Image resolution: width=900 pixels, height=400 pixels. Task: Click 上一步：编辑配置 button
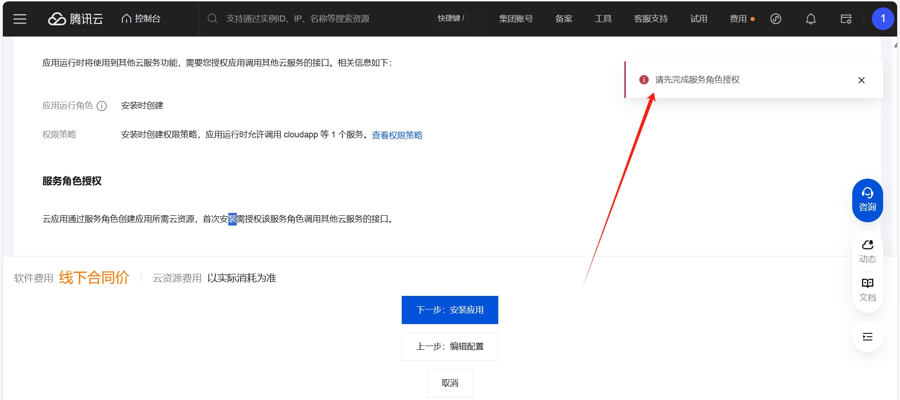pyautogui.click(x=450, y=347)
